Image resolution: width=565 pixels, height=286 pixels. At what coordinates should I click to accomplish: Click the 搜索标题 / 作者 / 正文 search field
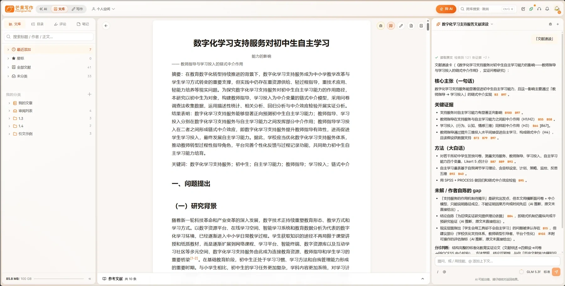click(49, 37)
